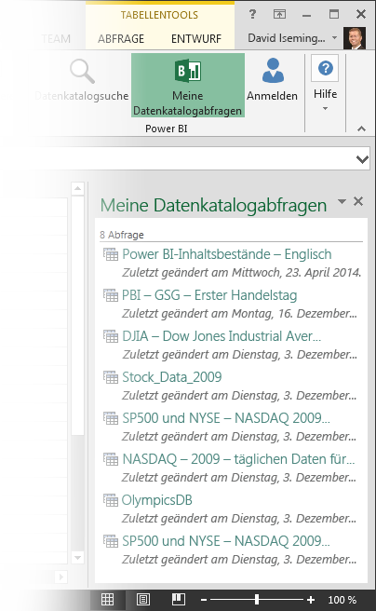The height and width of the screenshot is (611, 376).
Task: Expand the formula bar chevron
Action: pos(362,159)
